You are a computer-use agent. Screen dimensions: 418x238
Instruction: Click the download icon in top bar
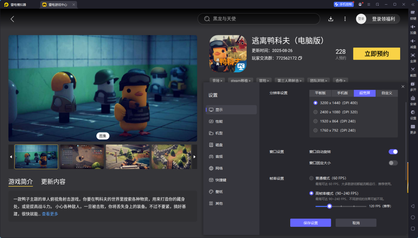tap(331, 19)
